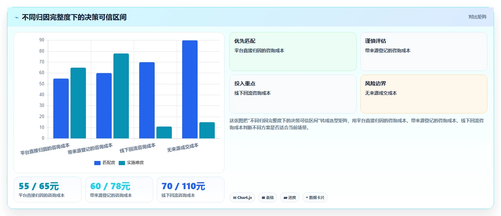Click the 无来源成交成本 axis label
501x216 pixels.
(x=183, y=148)
